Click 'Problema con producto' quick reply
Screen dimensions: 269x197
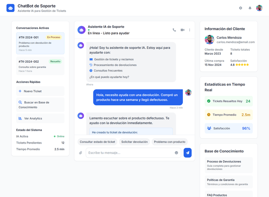pos(170,142)
